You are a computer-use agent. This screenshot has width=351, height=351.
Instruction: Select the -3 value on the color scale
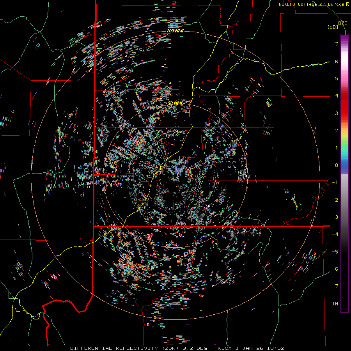335,217
